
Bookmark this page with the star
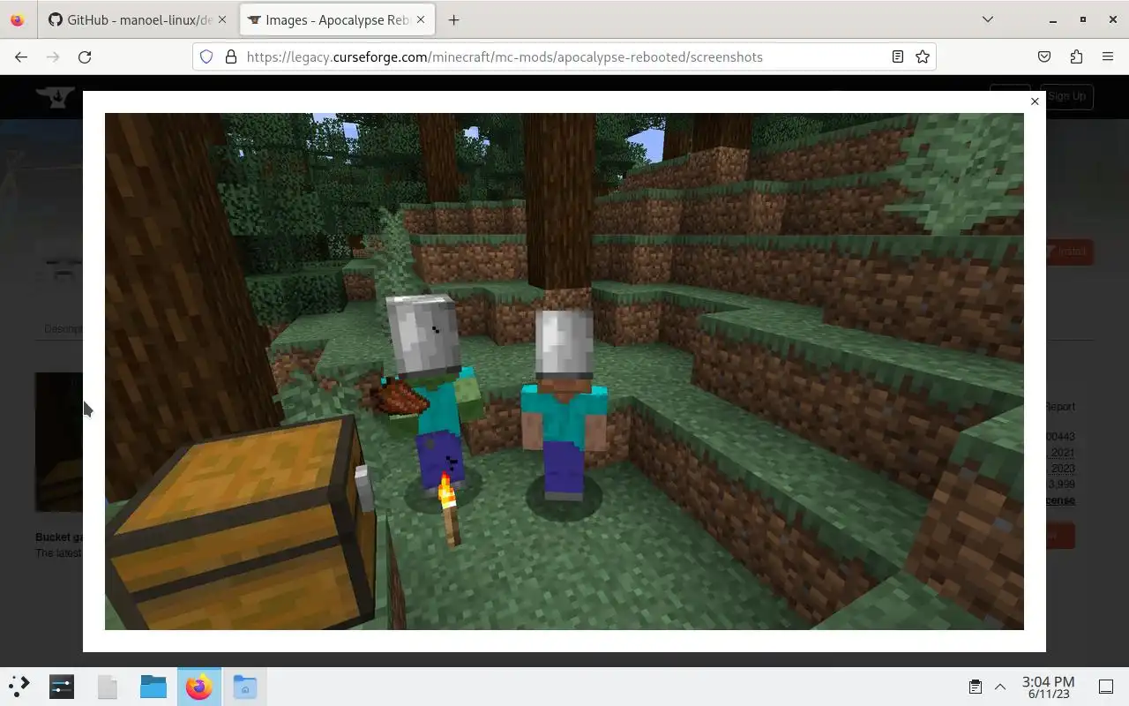923,56
